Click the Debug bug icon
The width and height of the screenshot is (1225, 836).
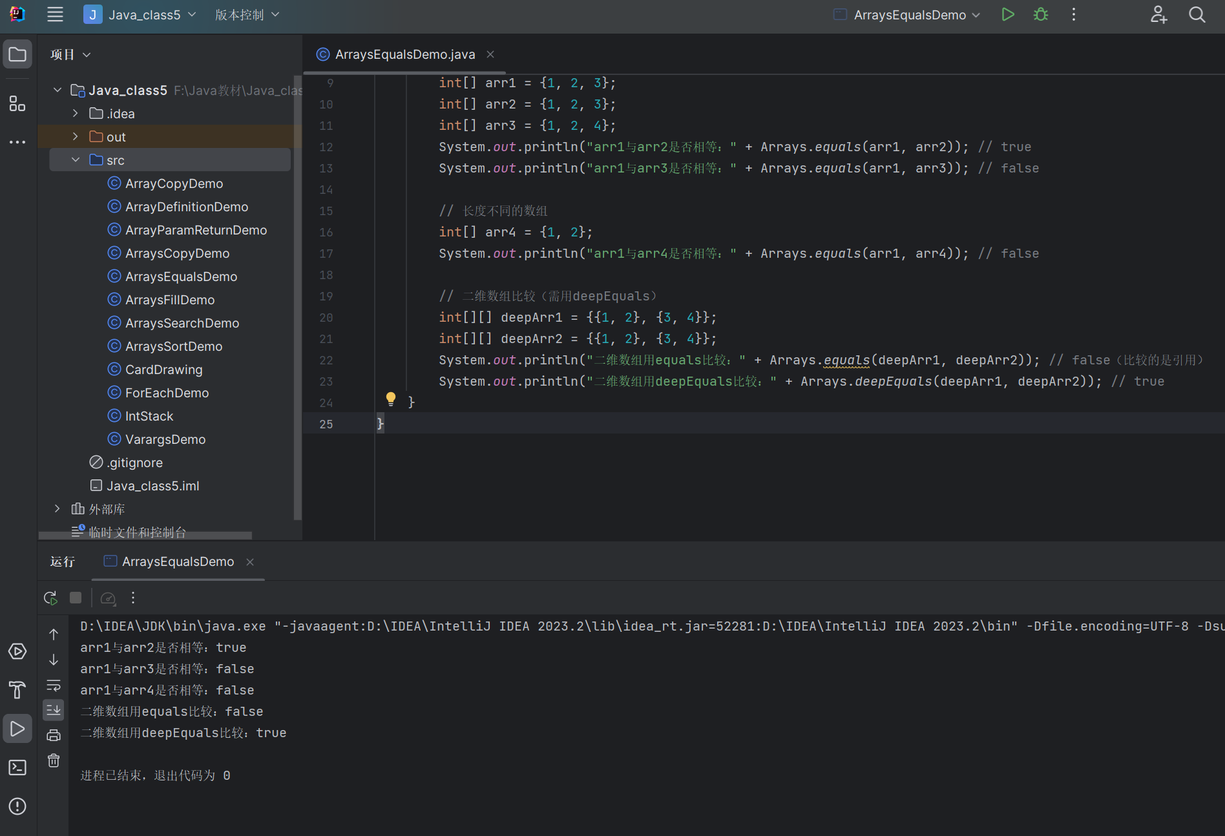[1040, 14]
